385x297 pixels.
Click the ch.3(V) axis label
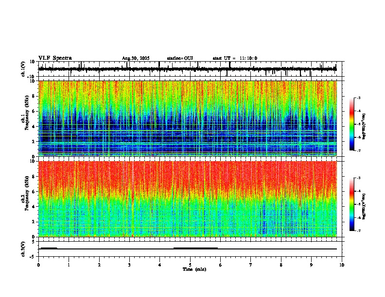coord(23,249)
